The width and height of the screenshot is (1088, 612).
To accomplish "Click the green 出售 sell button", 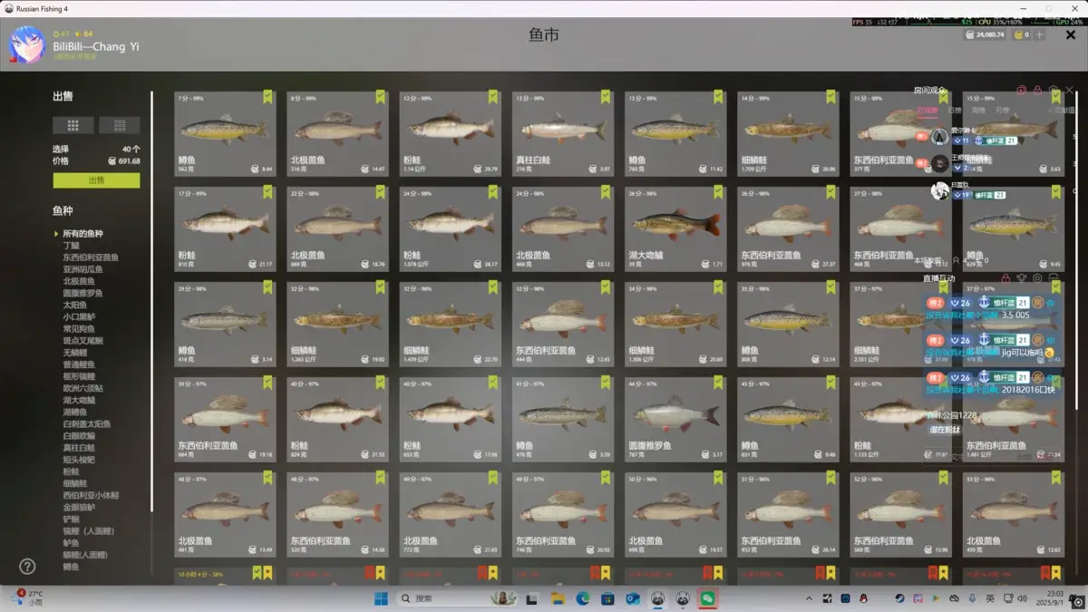I will click(x=96, y=180).
